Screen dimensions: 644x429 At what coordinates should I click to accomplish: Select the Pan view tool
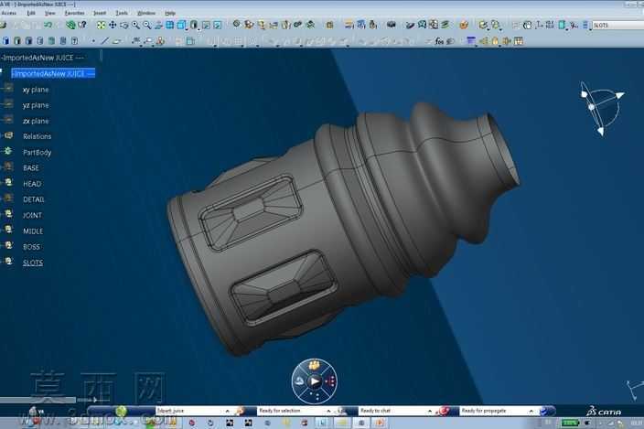pyautogui.click(x=113, y=25)
